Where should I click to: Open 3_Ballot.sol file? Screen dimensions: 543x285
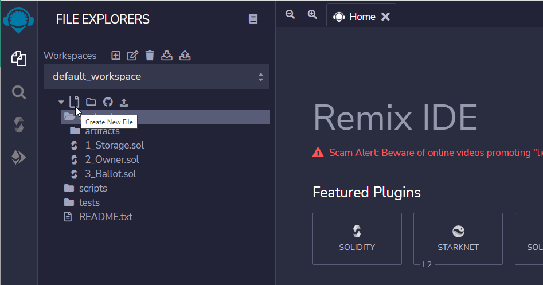coord(111,174)
